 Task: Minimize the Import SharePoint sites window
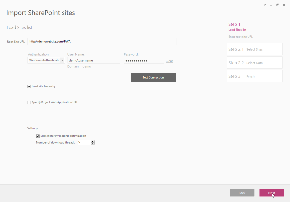[271, 5]
